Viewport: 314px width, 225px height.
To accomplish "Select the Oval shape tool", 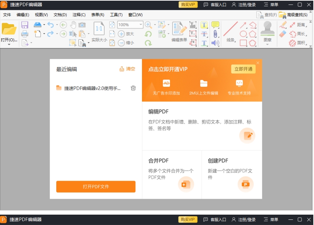I will coord(243,34).
